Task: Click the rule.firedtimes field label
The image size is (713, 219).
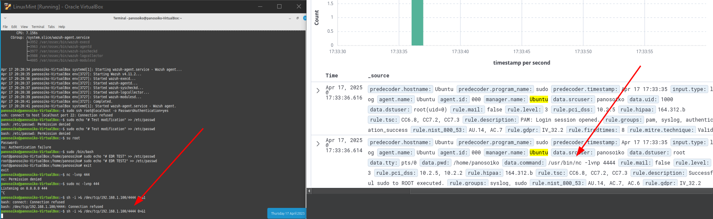Action: [593, 130]
